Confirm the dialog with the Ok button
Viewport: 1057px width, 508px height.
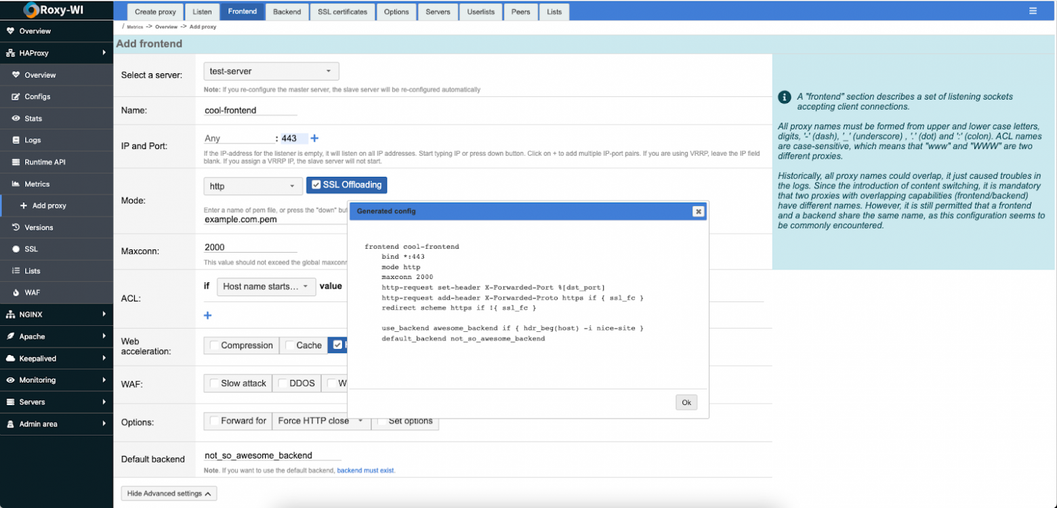click(686, 402)
